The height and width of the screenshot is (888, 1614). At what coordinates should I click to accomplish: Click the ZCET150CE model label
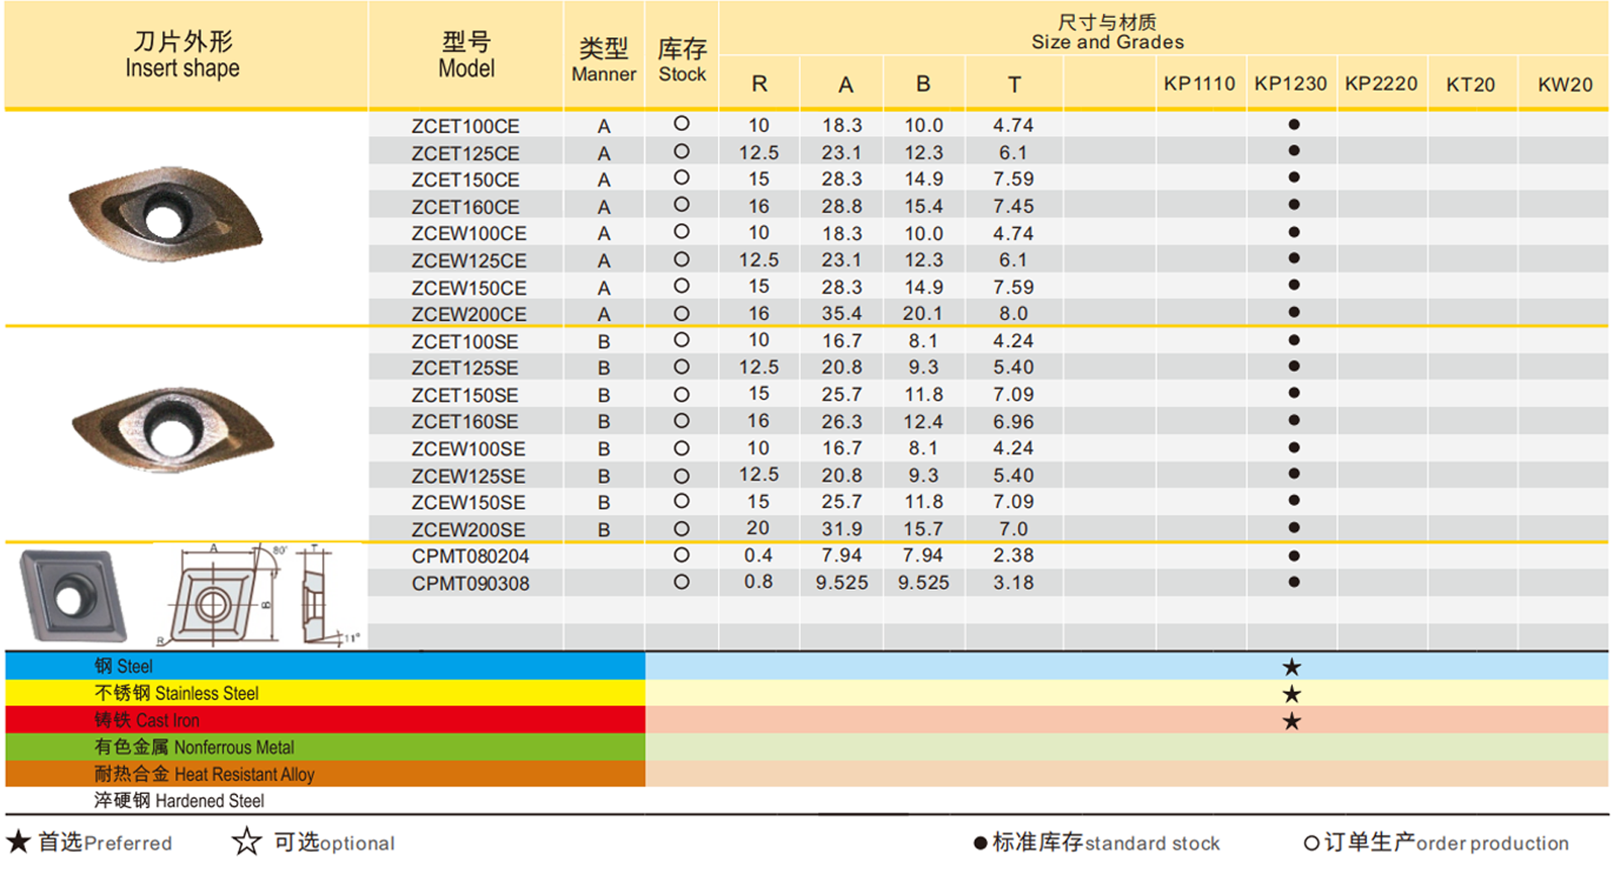(465, 179)
